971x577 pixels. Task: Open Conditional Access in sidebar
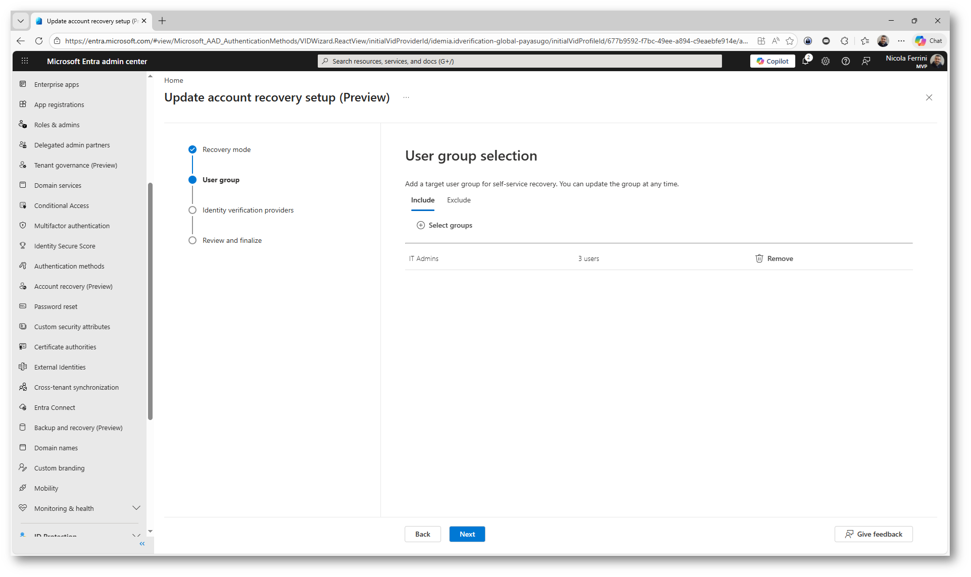pos(62,205)
